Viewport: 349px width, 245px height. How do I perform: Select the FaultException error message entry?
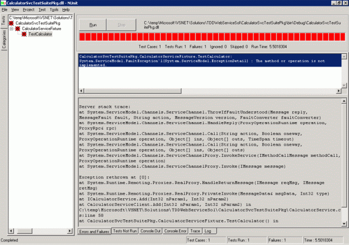210,61
